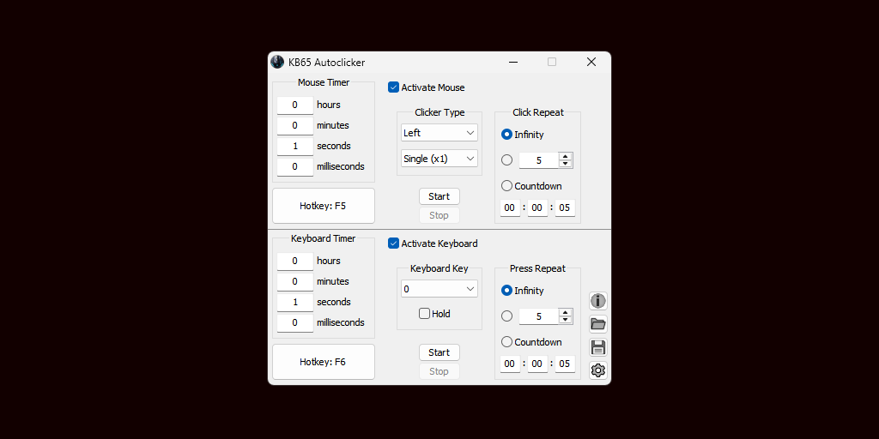Click the Press Repeat countdown hours field

click(x=510, y=364)
